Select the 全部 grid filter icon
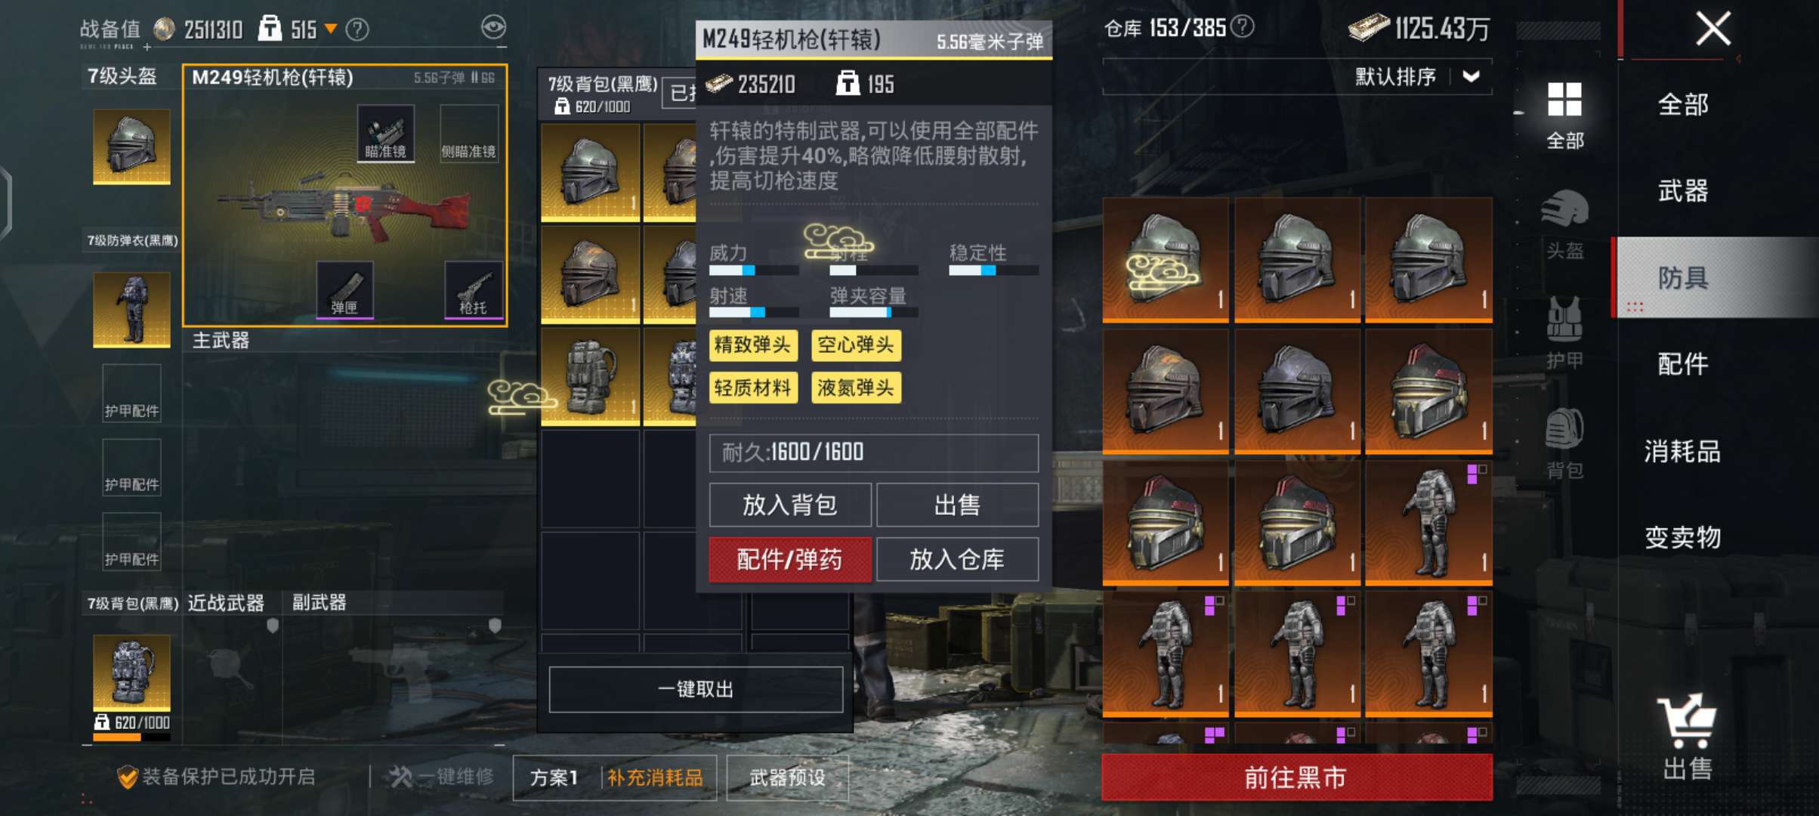The width and height of the screenshot is (1819, 816). click(x=1564, y=115)
